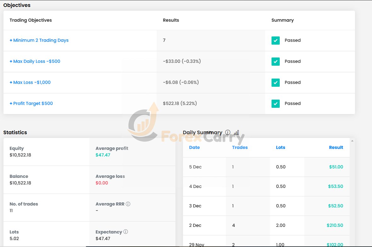
Task: Click the Max Loss passed checkmark
Action: click(x=275, y=83)
